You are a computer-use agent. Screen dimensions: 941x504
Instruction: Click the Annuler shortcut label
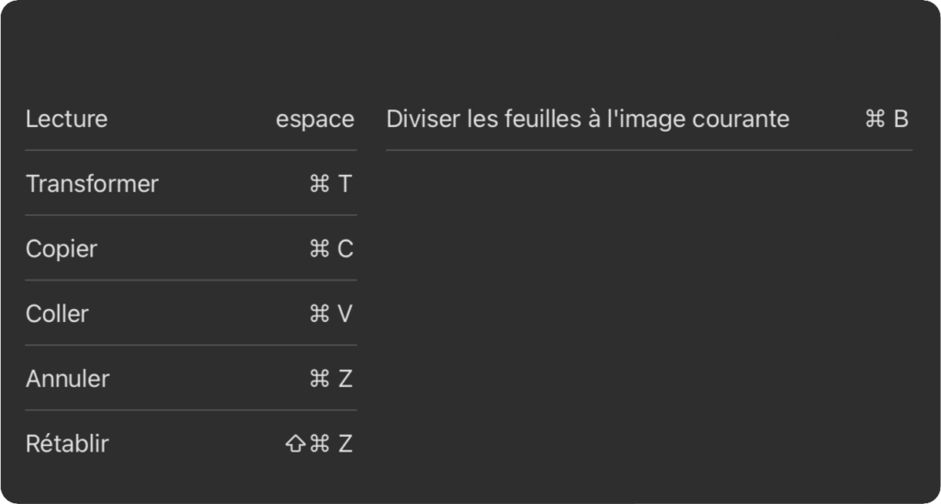(68, 378)
